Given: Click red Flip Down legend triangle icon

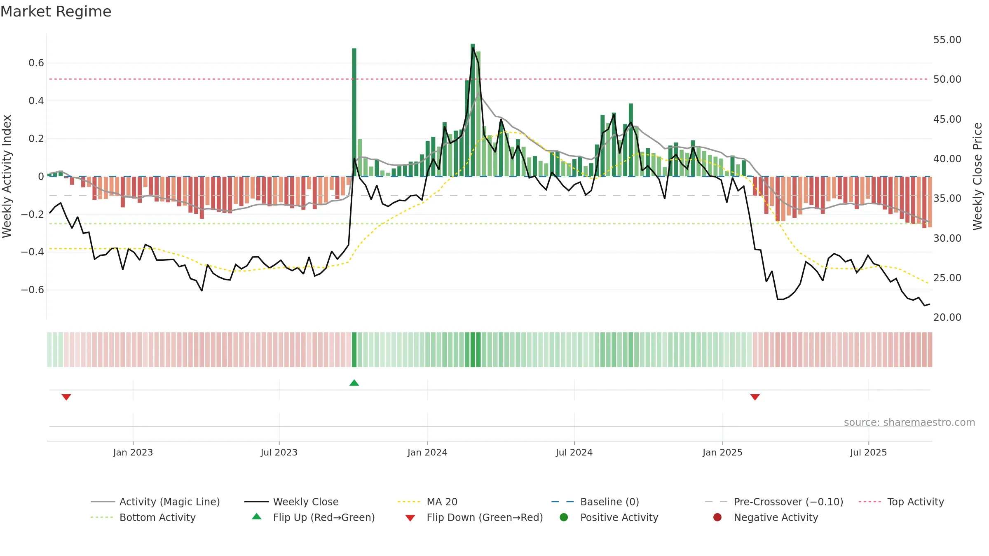Looking at the screenshot, I should tap(410, 518).
